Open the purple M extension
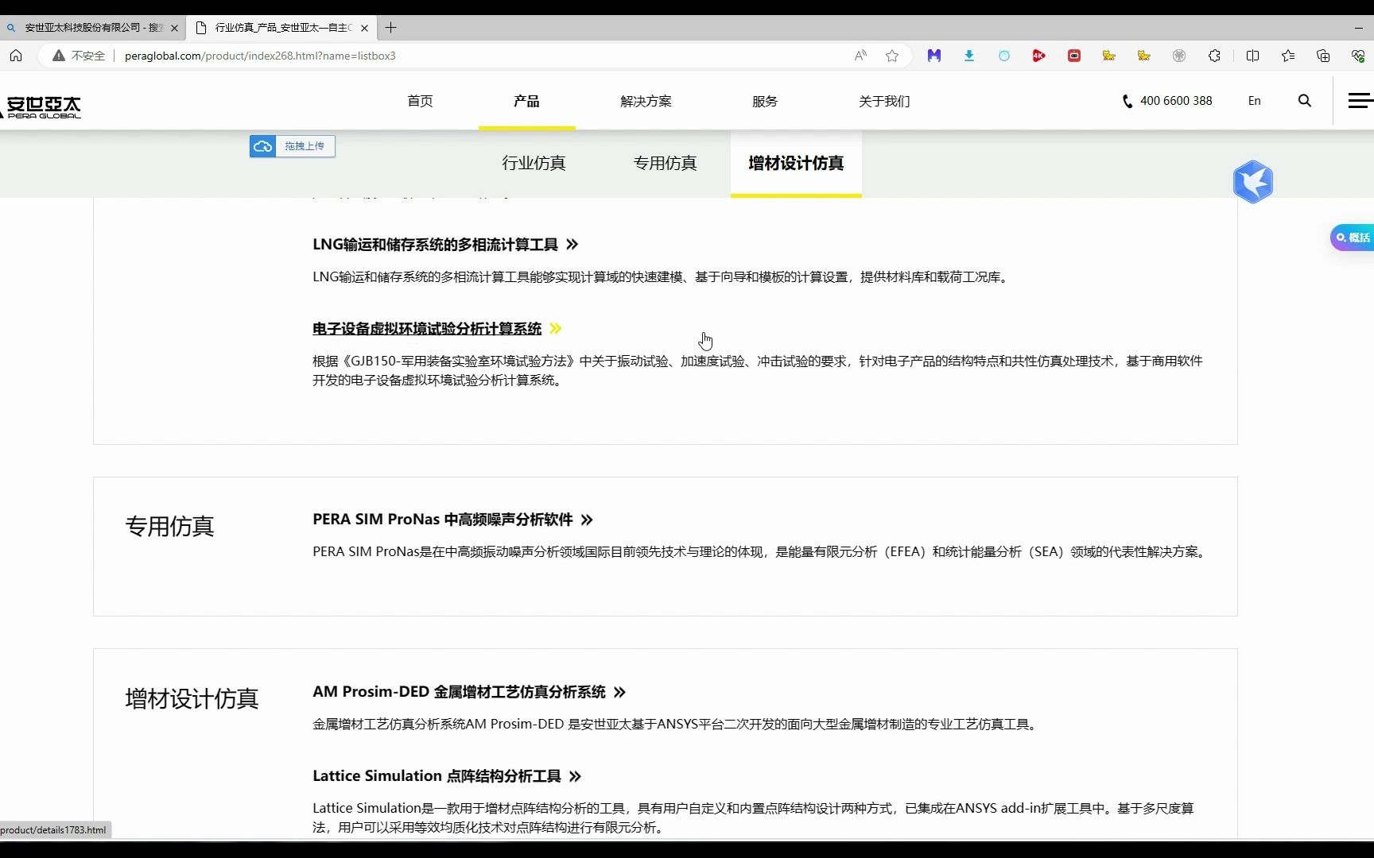The image size is (1374, 858). tap(934, 56)
